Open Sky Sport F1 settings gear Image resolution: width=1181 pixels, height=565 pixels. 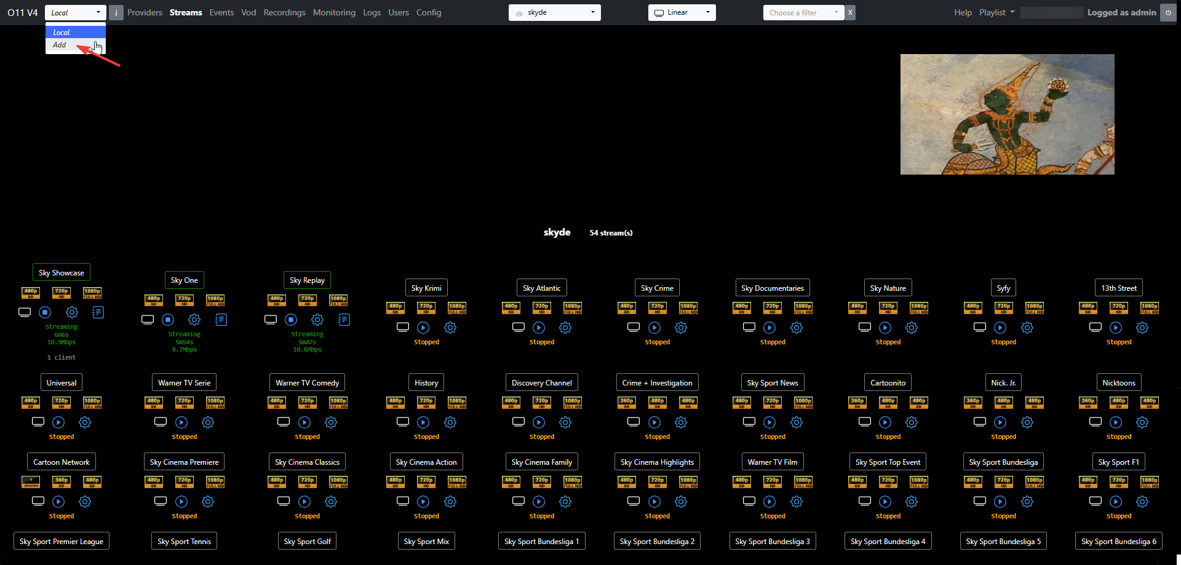pyautogui.click(x=1142, y=502)
